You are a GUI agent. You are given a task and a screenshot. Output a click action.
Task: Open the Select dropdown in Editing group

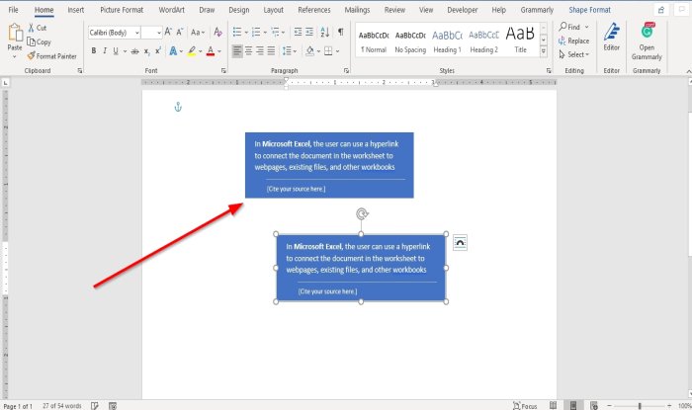(572, 54)
